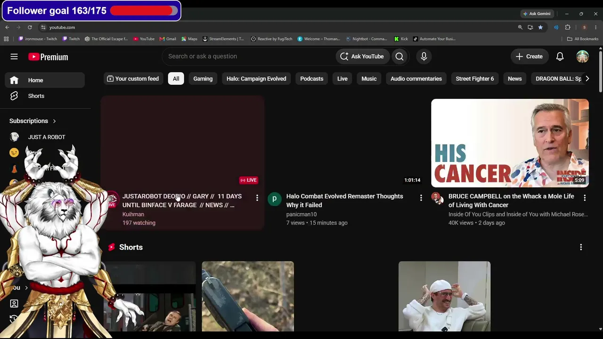The image size is (603, 339).
Task: Start voice search with microphone icon
Action: point(424,56)
